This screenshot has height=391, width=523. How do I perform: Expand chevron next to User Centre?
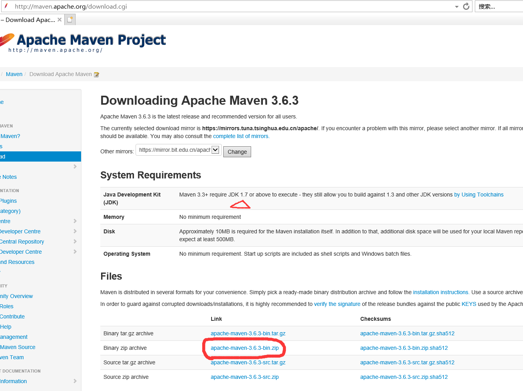(x=75, y=221)
